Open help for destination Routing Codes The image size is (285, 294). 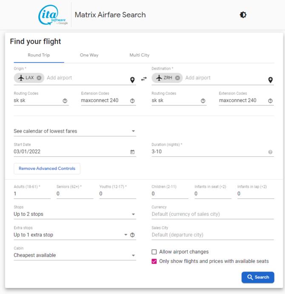point(203,101)
